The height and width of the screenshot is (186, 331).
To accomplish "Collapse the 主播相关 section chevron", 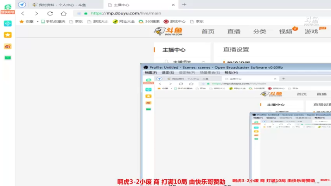I will [203, 62].
